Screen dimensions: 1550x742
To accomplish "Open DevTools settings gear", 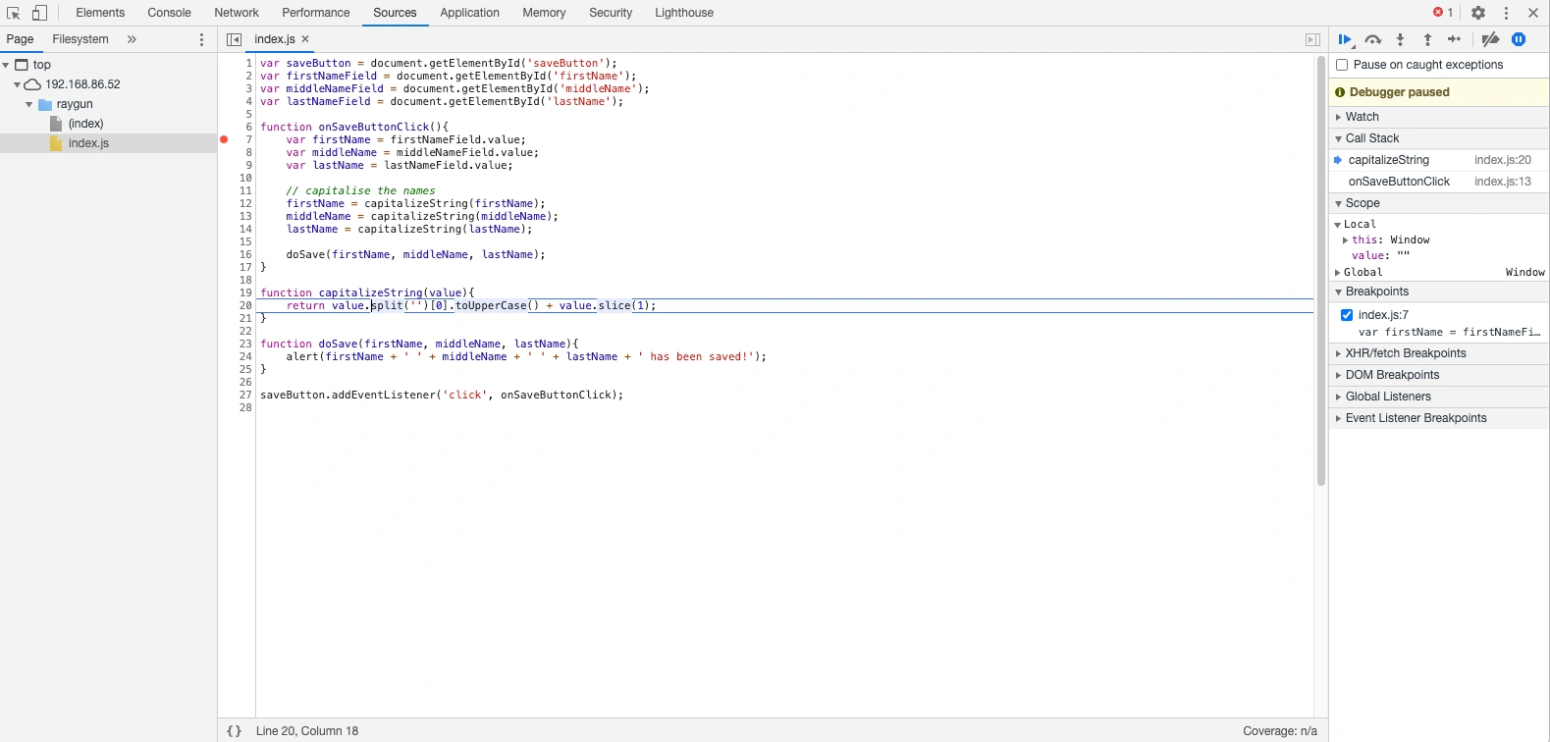I will click(x=1478, y=13).
